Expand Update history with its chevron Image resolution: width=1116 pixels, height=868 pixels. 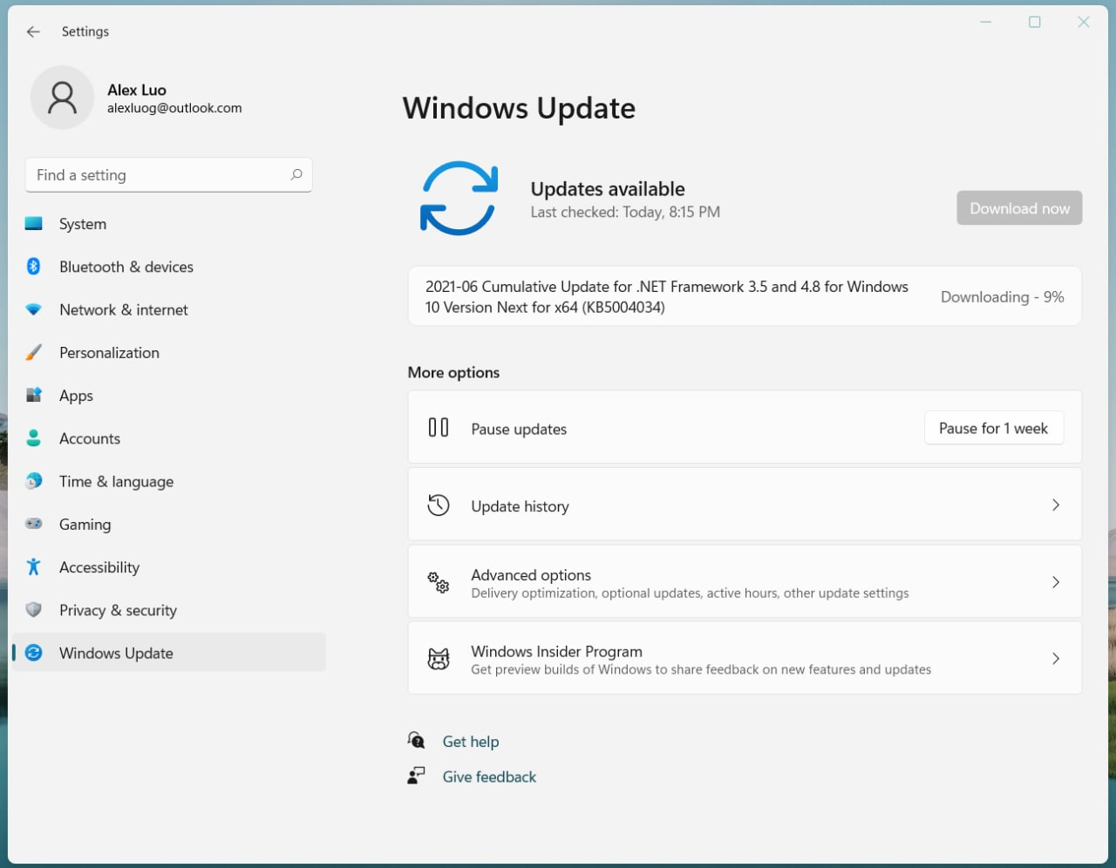coord(1055,505)
